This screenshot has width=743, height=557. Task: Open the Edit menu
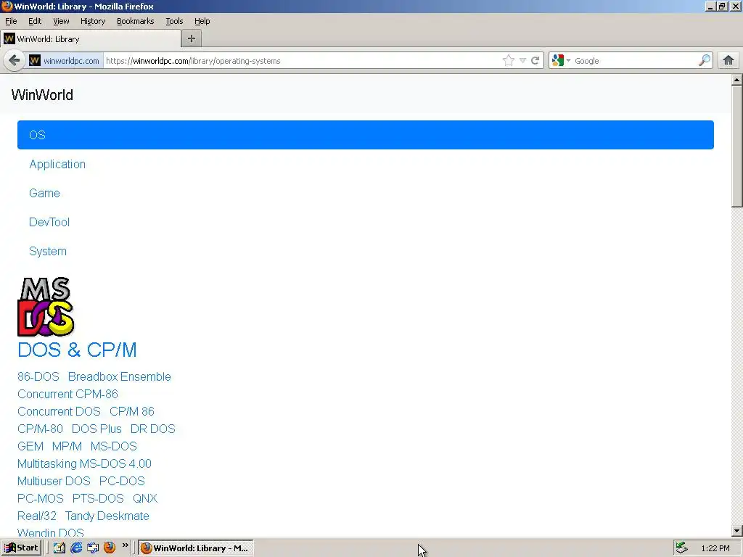(35, 21)
